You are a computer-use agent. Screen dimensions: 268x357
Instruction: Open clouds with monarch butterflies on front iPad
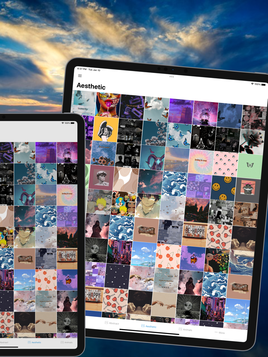click(x=25, y=153)
